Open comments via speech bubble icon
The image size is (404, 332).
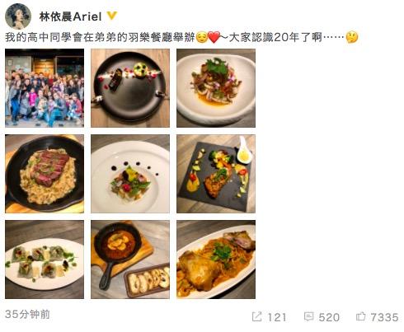[308, 316]
